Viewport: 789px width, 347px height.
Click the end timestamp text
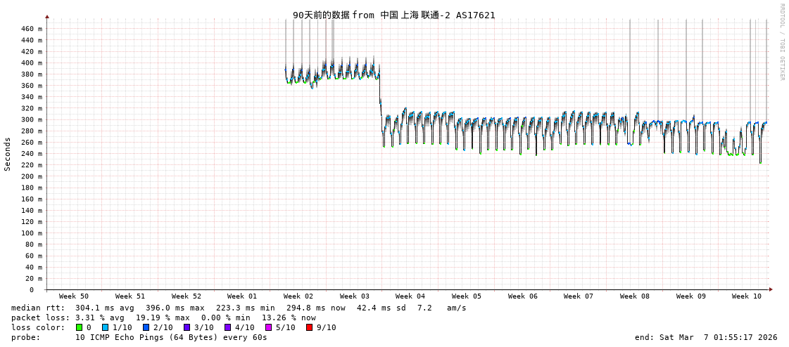(x=706, y=337)
